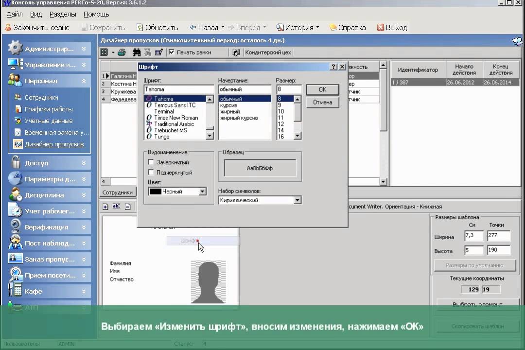Switch to the Сотрудники tab below table

tap(118, 192)
